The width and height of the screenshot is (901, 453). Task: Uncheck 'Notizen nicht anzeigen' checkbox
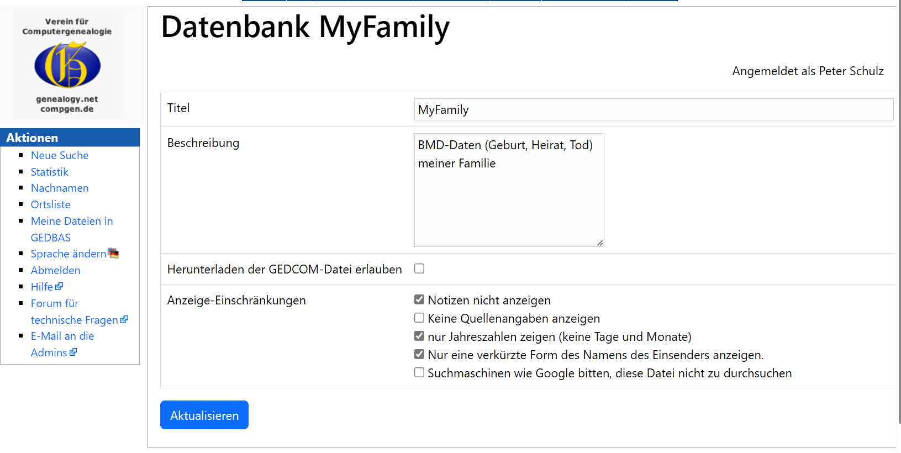(x=419, y=299)
